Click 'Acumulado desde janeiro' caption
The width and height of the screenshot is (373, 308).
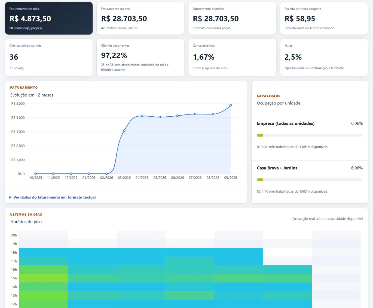pyautogui.click(x=119, y=28)
